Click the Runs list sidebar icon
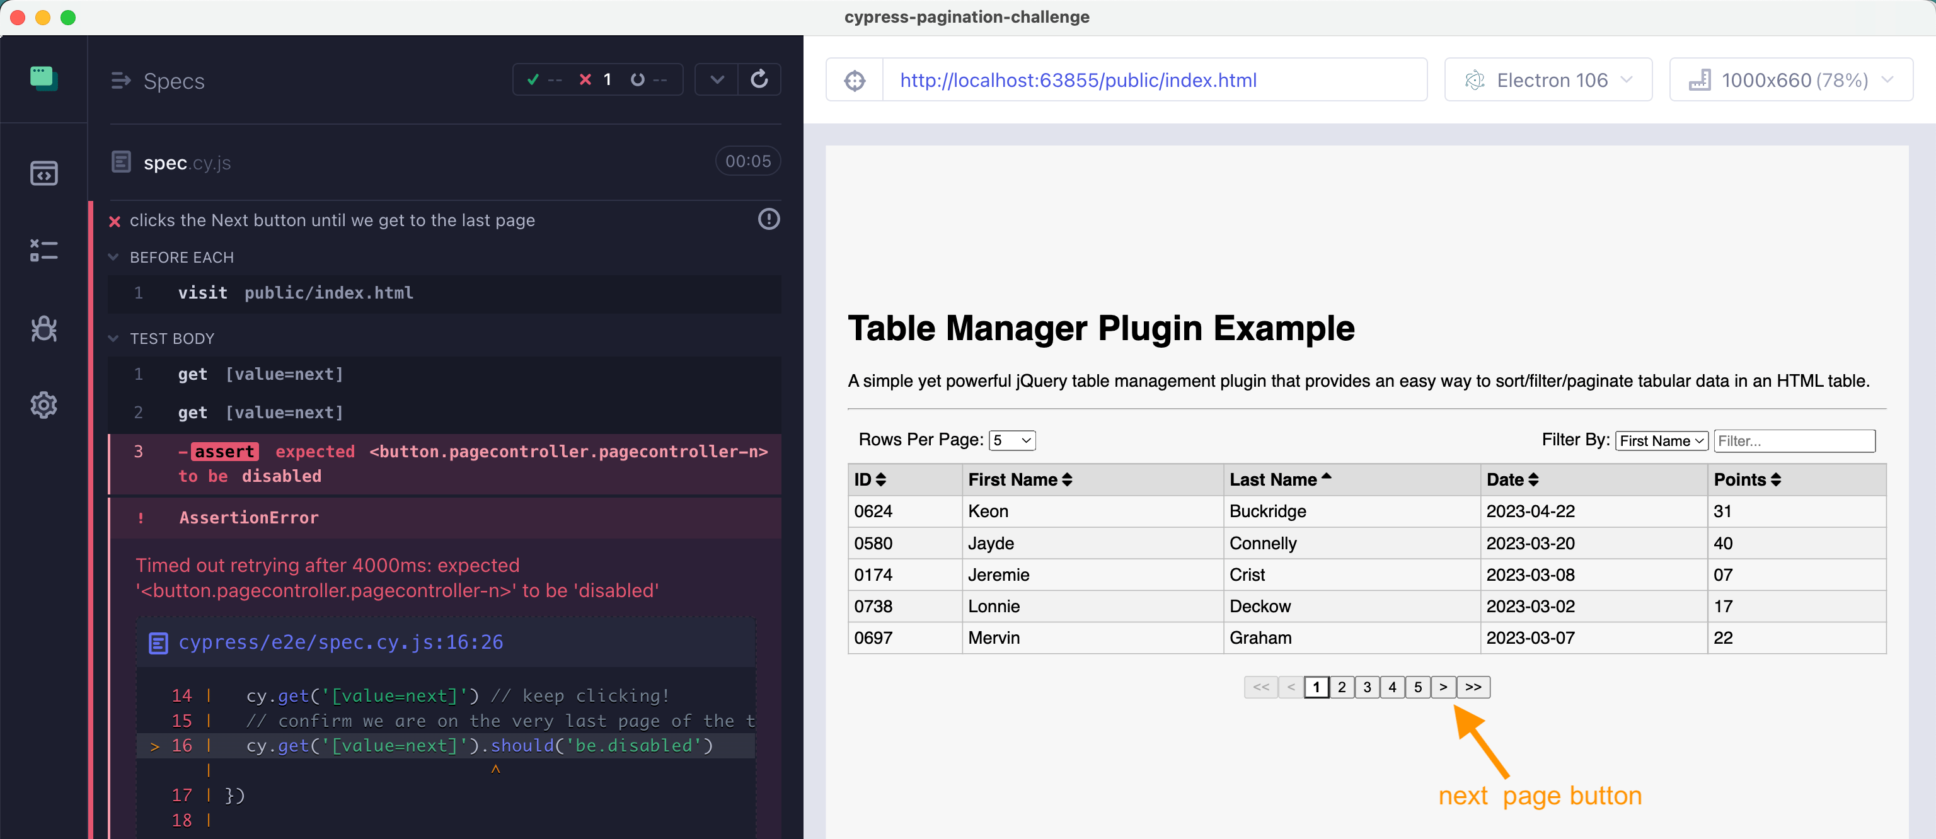The width and height of the screenshot is (1936, 839). pyautogui.click(x=43, y=251)
